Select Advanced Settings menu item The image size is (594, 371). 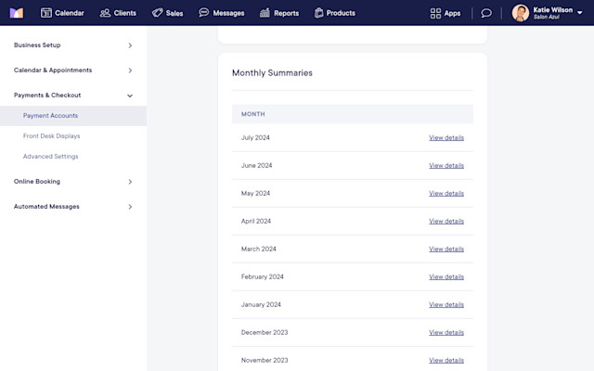(50, 157)
